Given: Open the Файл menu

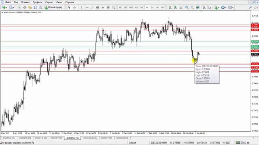Looking at the screenshot, I should point(8,2).
